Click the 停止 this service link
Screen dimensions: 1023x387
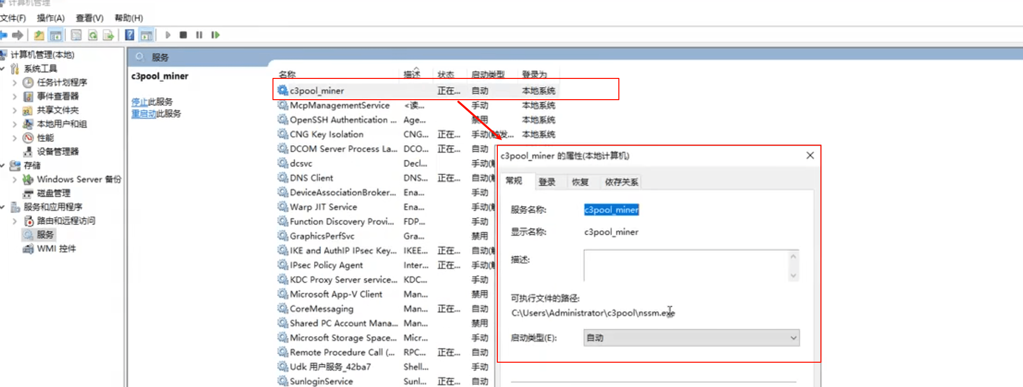point(139,102)
